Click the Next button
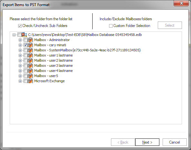Screen dimensions: 191x150 [x=147, y=142]
